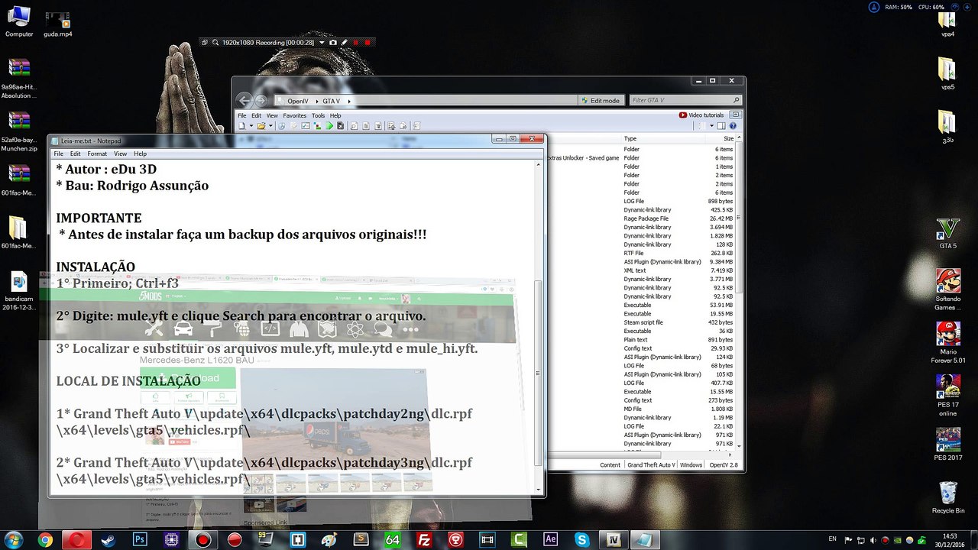
Task: Open Notepad Edit menu
Action: [x=75, y=154]
